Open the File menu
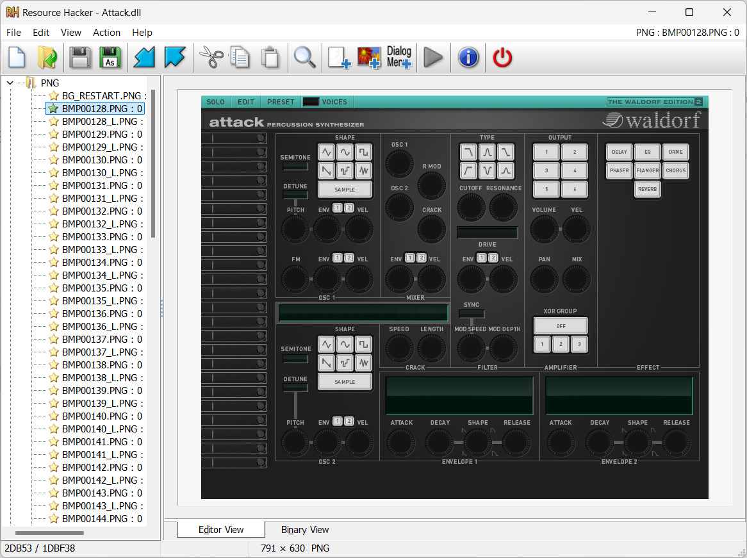This screenshot has height=558, width=747. pos(14,33)
